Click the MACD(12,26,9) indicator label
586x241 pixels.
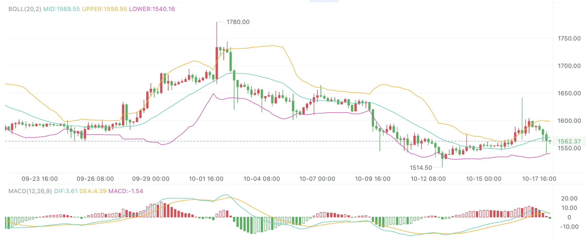tap(30, 191)
